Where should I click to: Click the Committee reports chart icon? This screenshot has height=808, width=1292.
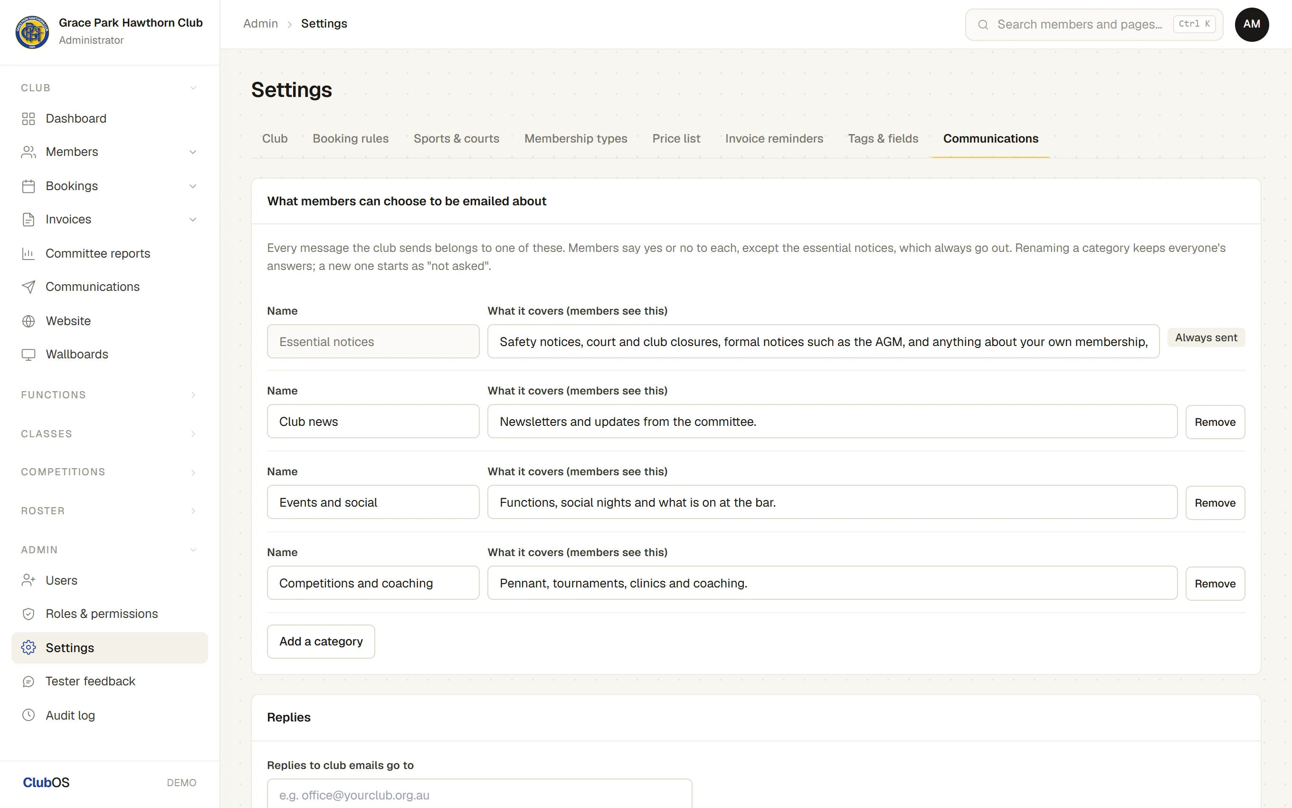tap(28, 253)
